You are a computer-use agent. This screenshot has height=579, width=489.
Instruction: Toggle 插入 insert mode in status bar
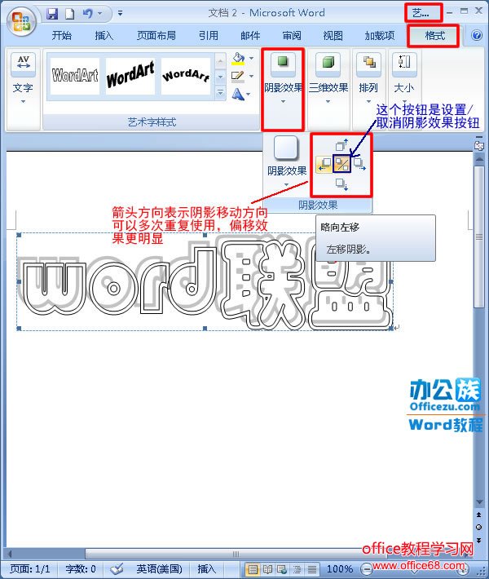tap(206, 568)
